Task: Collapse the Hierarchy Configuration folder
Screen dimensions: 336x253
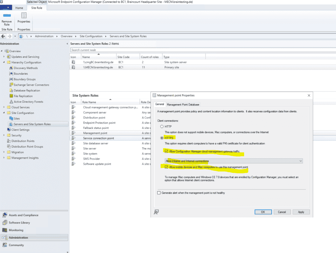Action: 5,63
